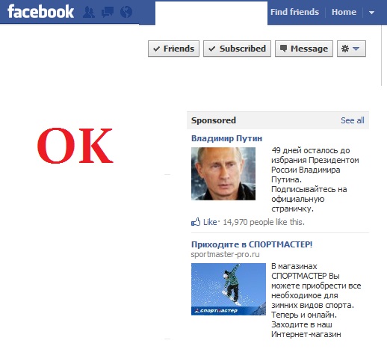The height and width of the screenshot is (361, 387).
Task: Toggle the Subscribed checkmark button
Action: click(x=237, y=49)
